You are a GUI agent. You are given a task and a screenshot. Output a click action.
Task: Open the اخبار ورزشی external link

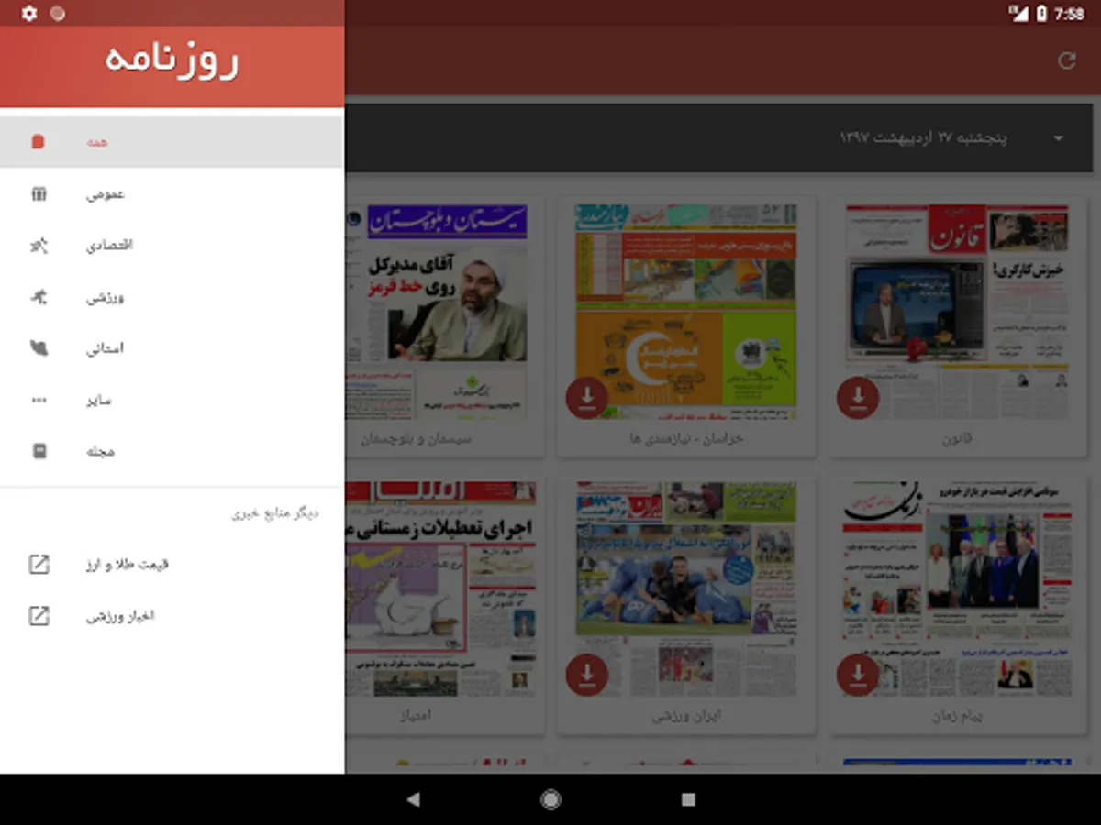[172, 616]
